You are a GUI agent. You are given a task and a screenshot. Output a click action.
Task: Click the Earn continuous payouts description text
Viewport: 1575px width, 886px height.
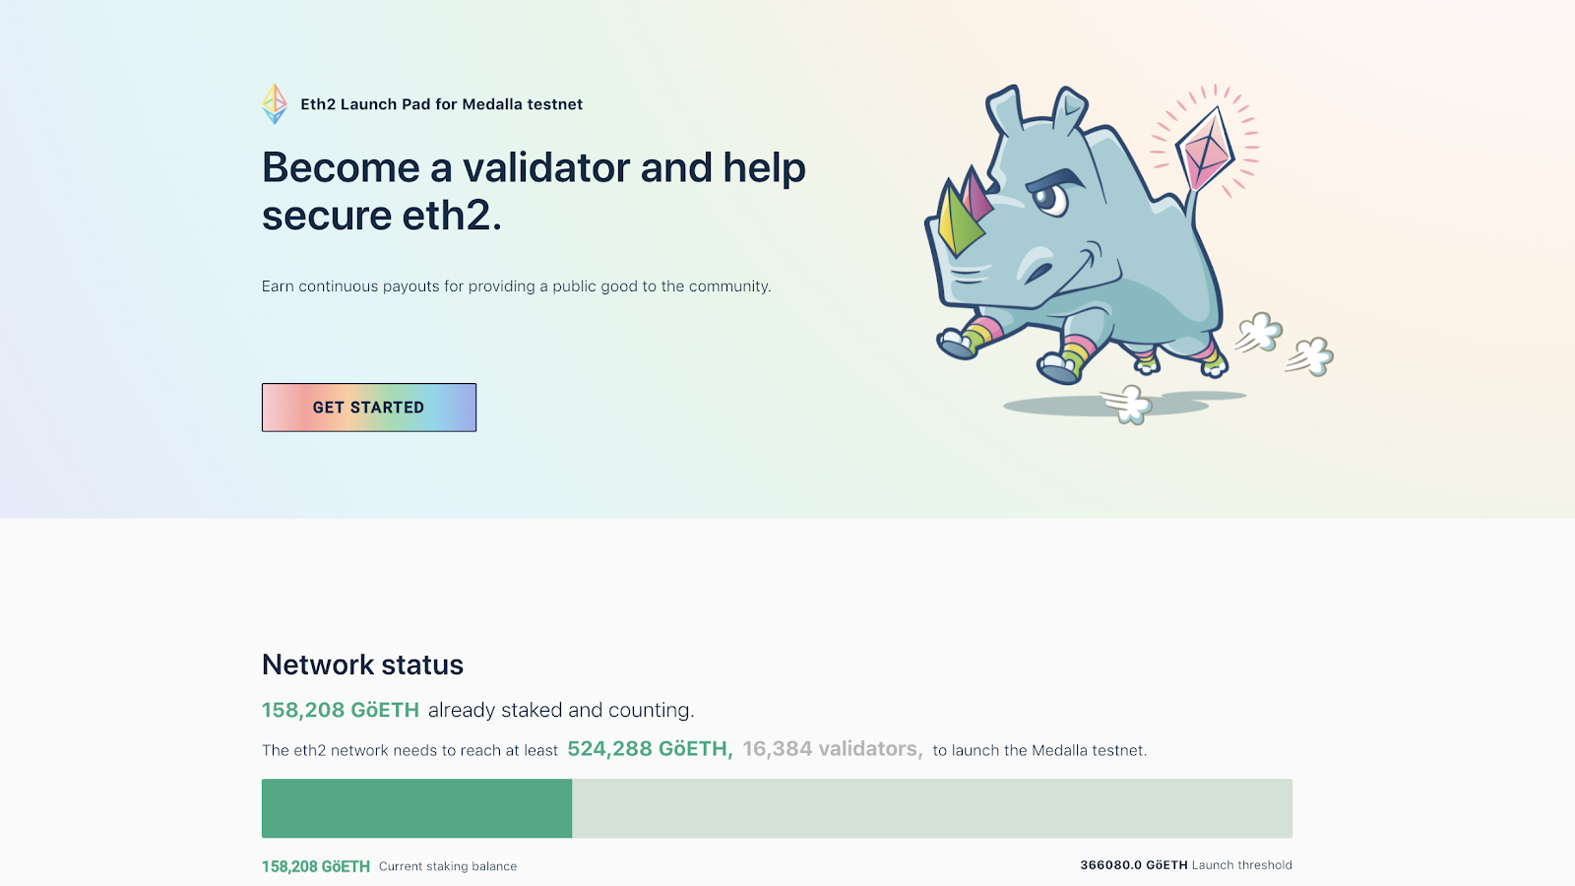pyautogui.click(x=517, y=286)
